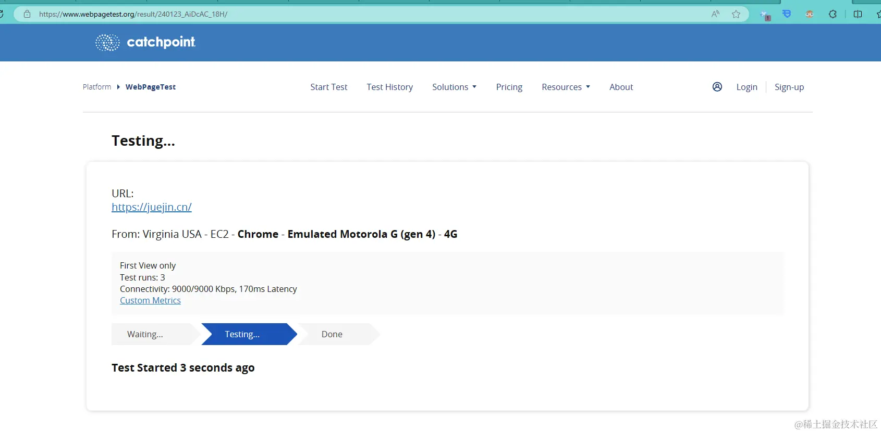Click the Sign-up link

(x=789, y=87)
